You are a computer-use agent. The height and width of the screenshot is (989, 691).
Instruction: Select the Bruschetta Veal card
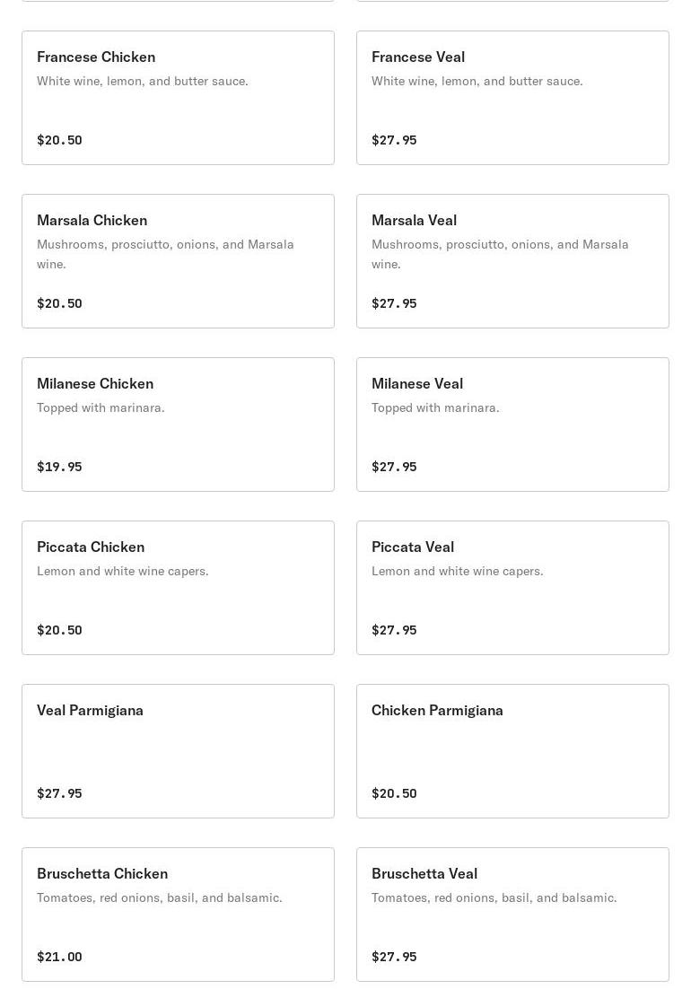pos(512,915)
